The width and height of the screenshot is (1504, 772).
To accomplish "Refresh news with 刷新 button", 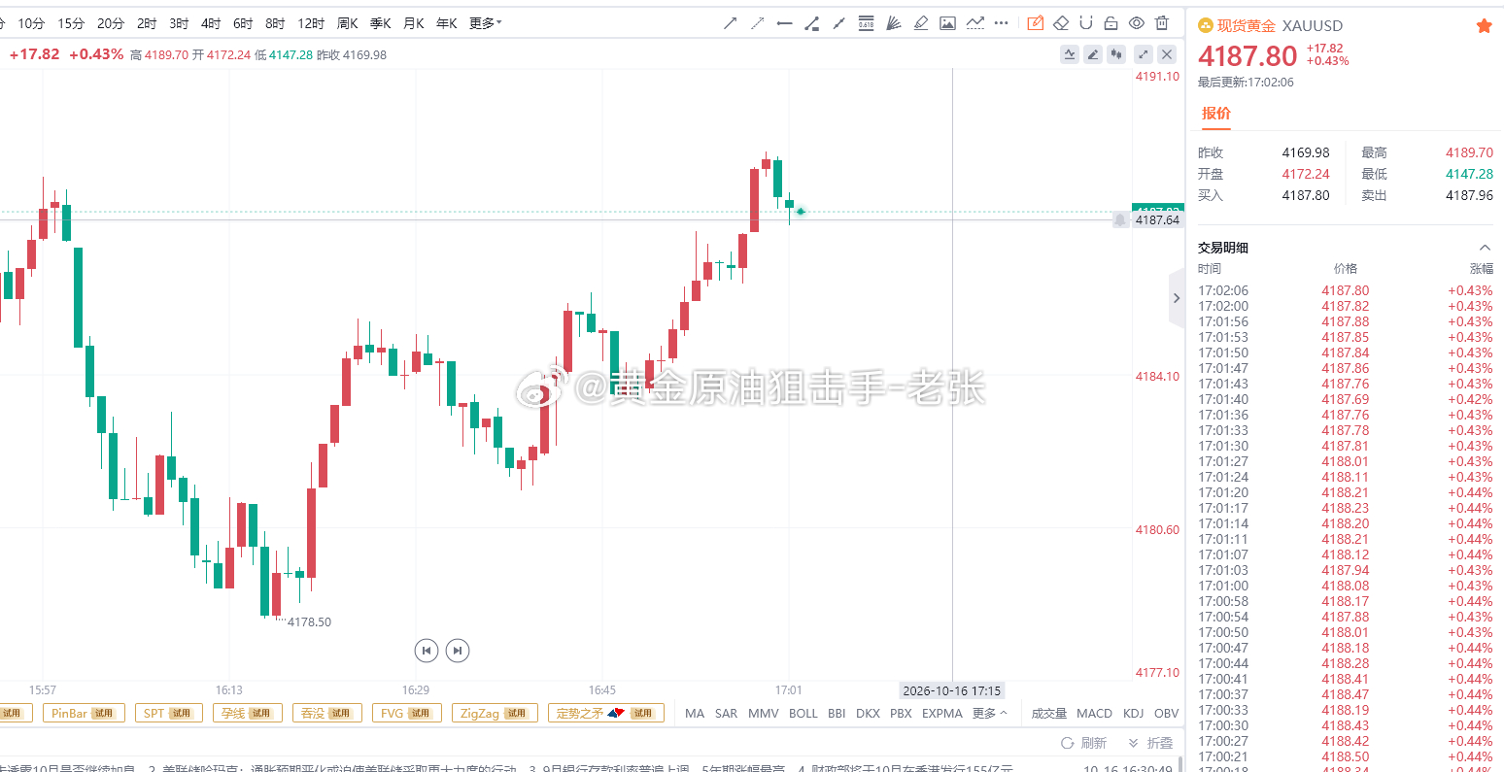I will click(x=1084, y=743).
